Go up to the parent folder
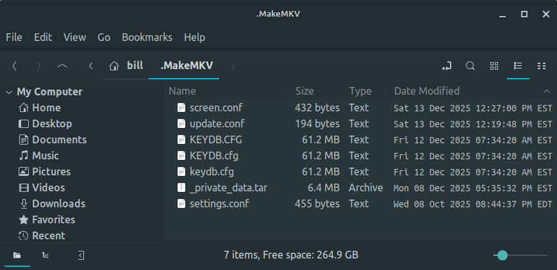Viewport: 557px width, 270px height. 62,66
